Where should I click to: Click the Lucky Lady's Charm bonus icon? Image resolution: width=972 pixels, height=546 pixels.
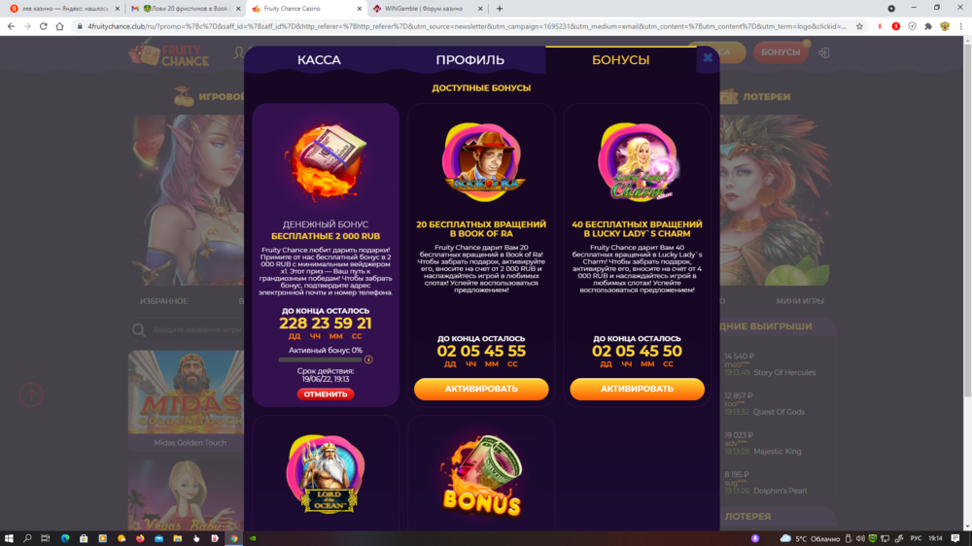pos(638,162)
